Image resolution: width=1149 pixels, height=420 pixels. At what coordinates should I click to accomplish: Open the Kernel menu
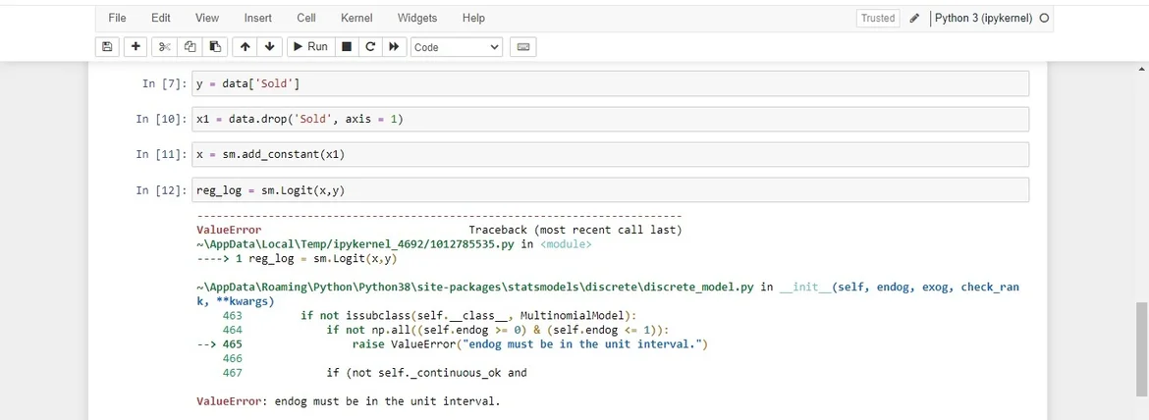point(356,18)
